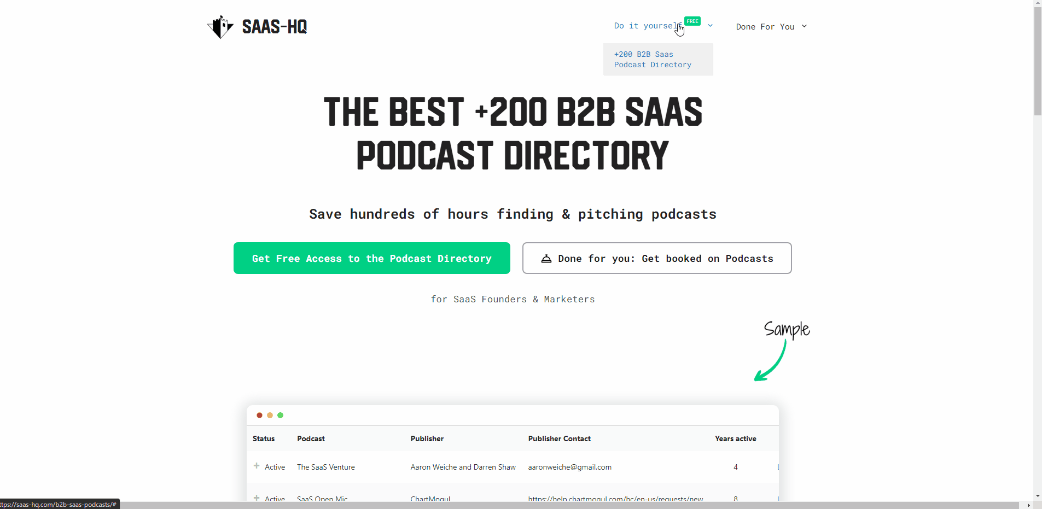This screenshot has width=1042, height=509.
Task: Click the ChartMogul help request URL
Action: pos(615,498)
